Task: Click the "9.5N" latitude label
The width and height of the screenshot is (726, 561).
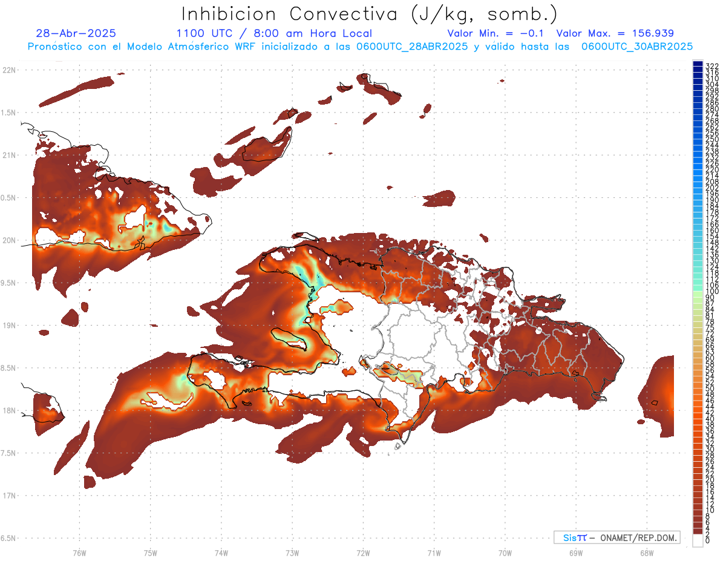Action: 9,283
